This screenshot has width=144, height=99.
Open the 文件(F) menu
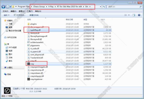coord(5,11)
